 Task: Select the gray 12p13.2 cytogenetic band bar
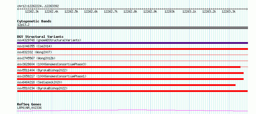tap(132, 28)
